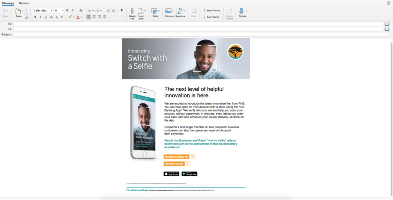Expand the Table dropdown arrow
This screenshot has height=200, width=393.
tap(159, 11)
